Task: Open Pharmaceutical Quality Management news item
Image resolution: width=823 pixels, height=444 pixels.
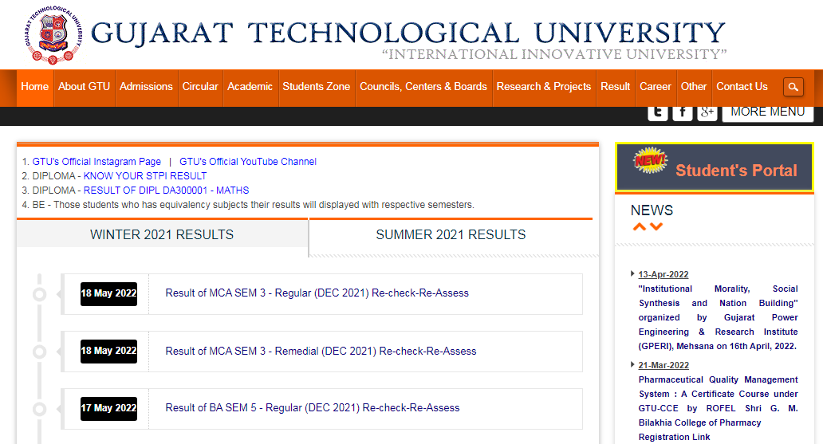Action: coord(718,408)
